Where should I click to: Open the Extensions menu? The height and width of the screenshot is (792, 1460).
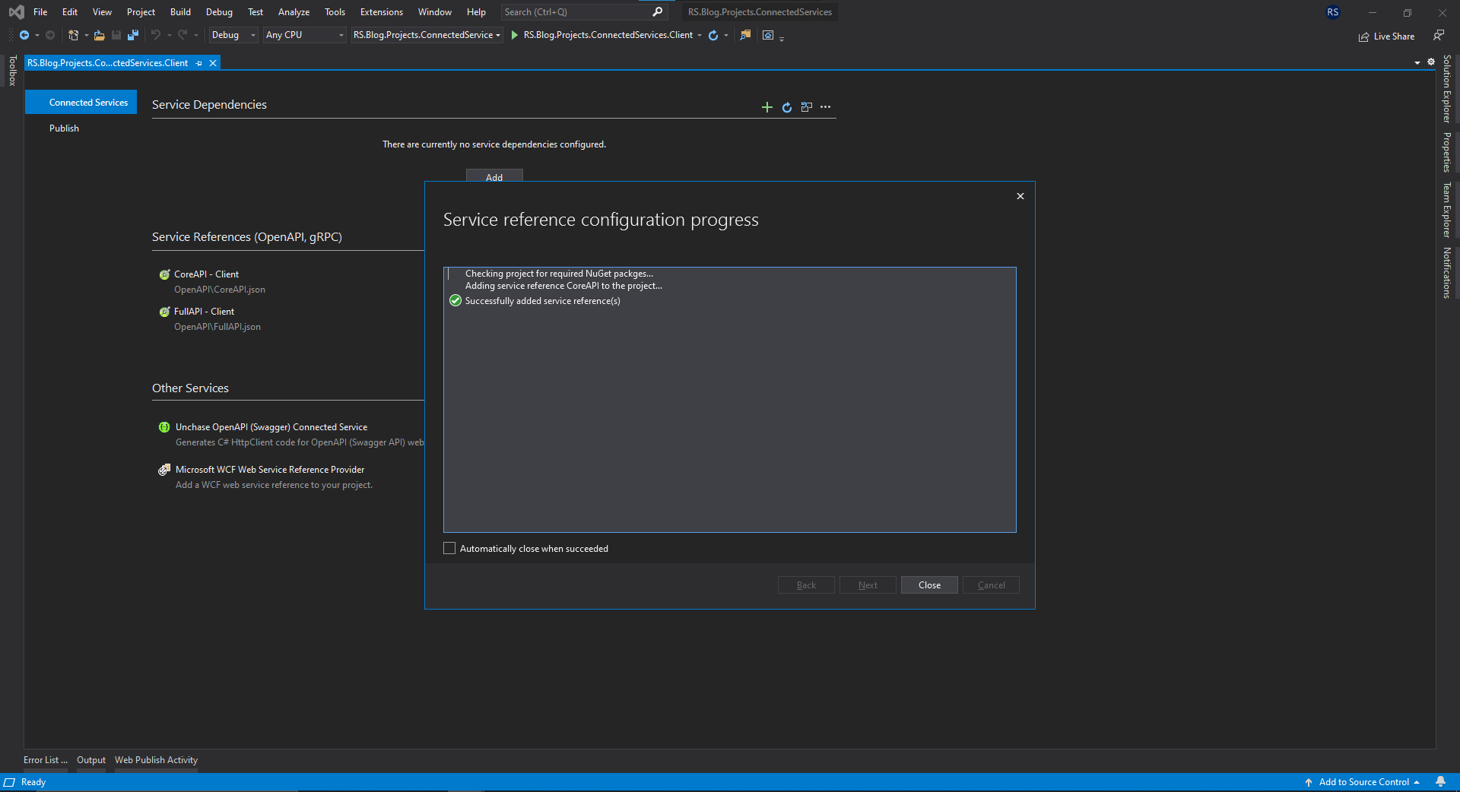tap(382, 12)
